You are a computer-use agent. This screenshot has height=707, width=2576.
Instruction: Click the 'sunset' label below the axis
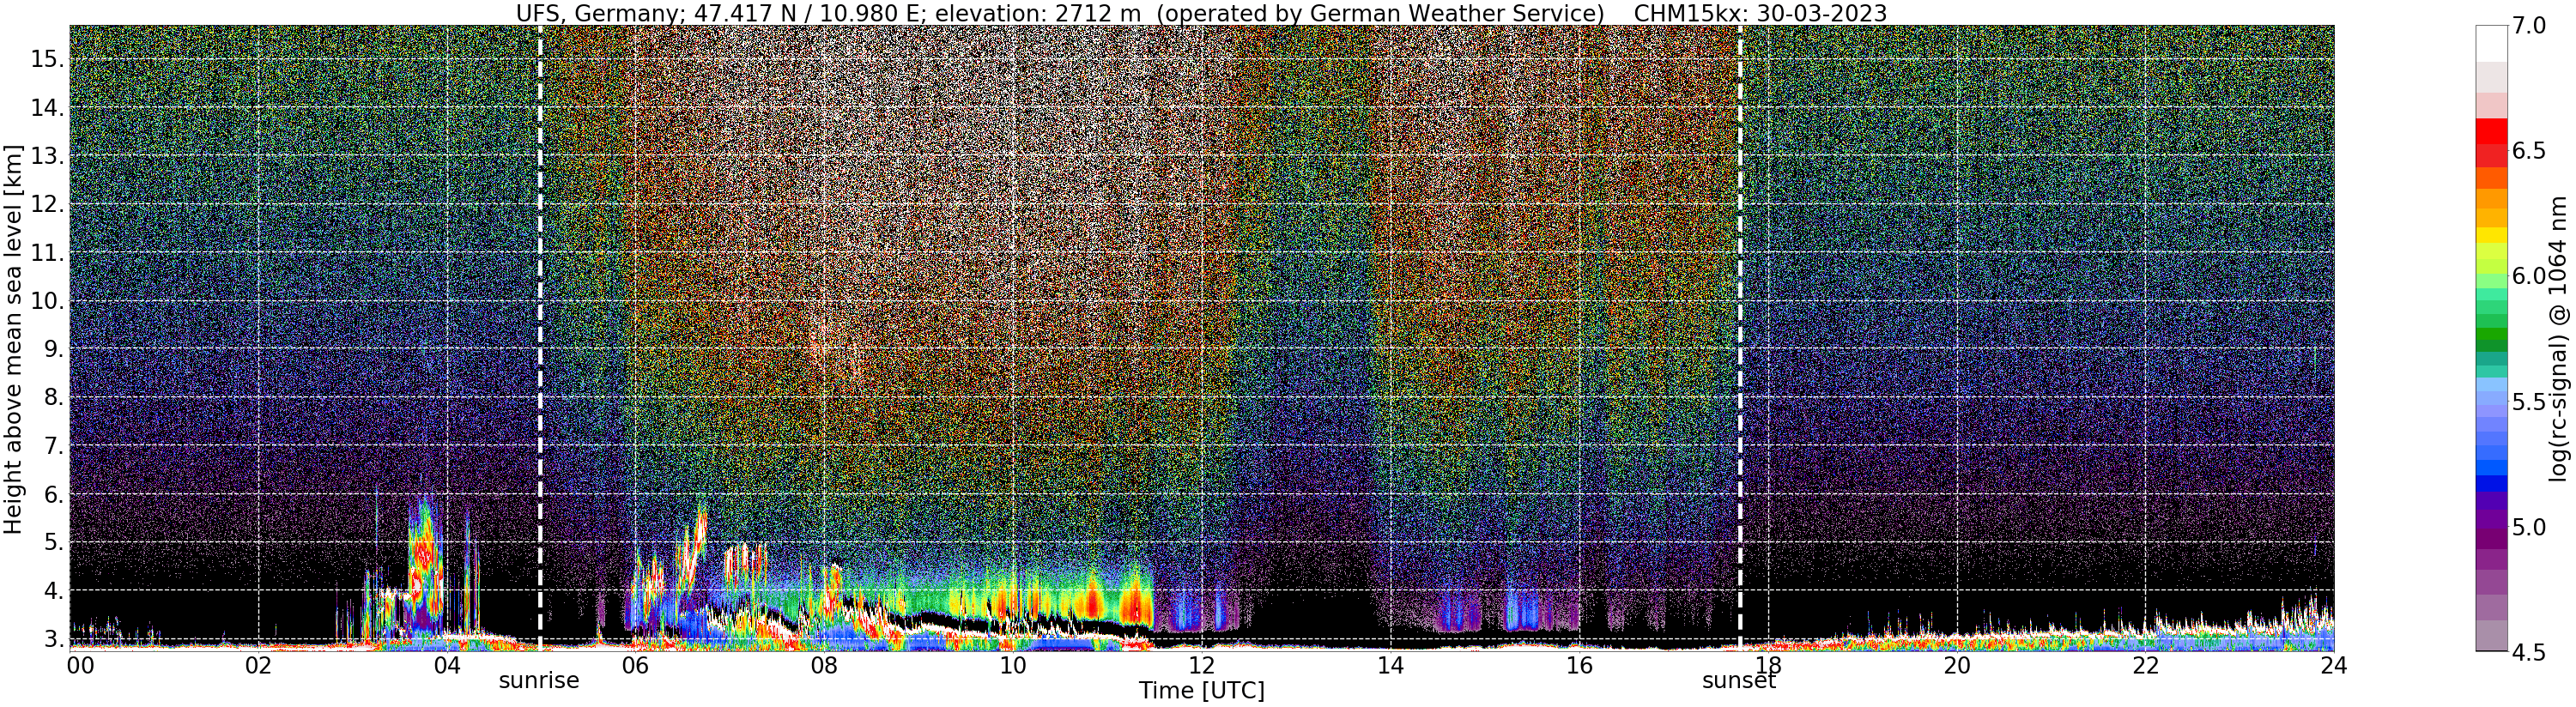coord(1739,681)
